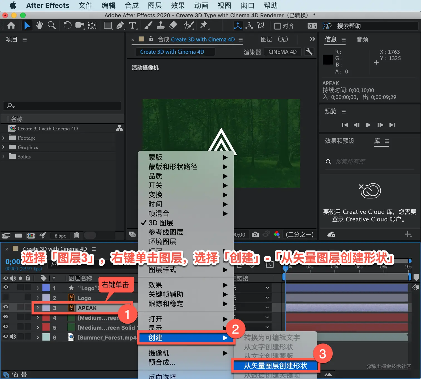This screenshot has height=379, width=421.
Task: Hide layer 6 Summer_Forest video eye toggle
Action: (6, 336)
